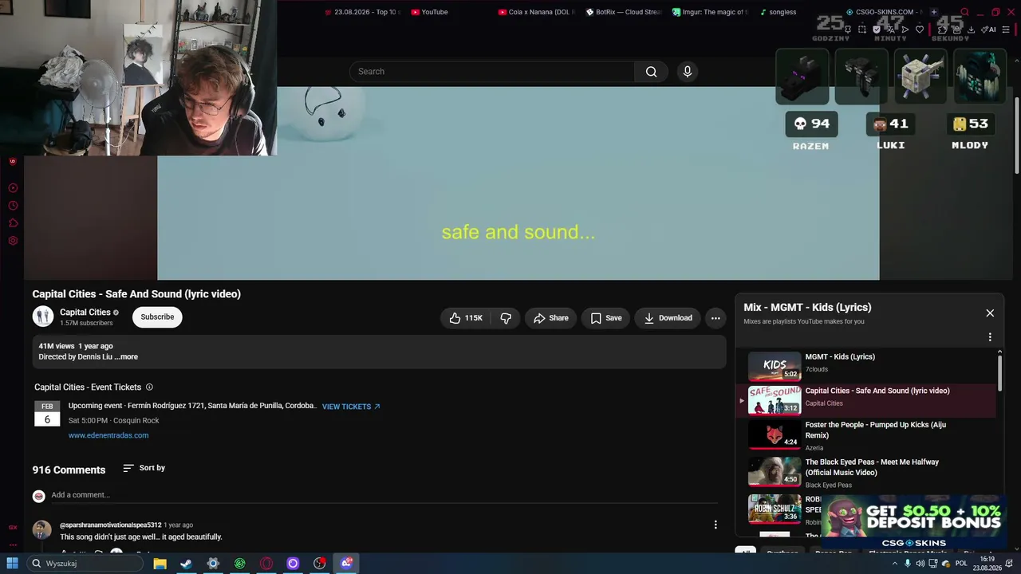This screenshot has width=1021, height=574.
Task: Open the Windows Start menu
Action: coord(13,564)
